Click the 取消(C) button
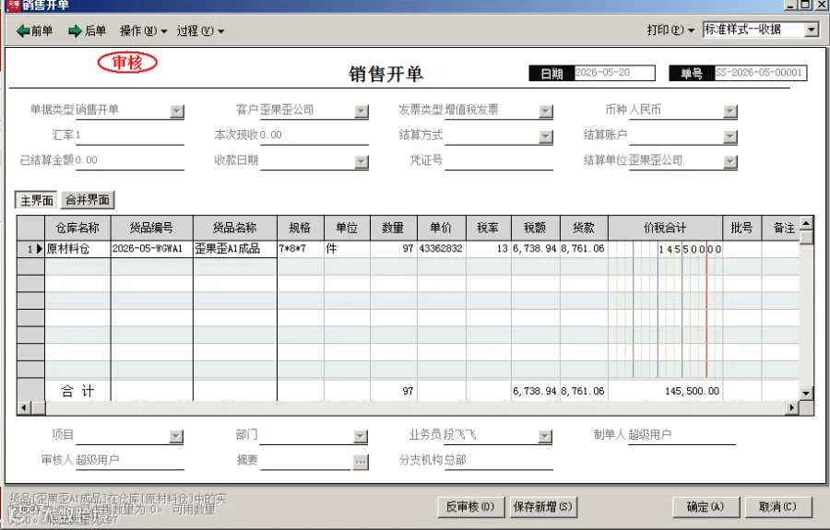 click(x=777, y=507)
